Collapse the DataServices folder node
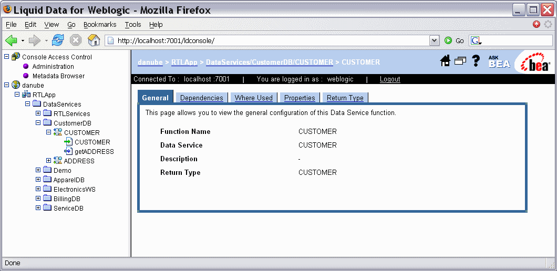 coord(27,104)
